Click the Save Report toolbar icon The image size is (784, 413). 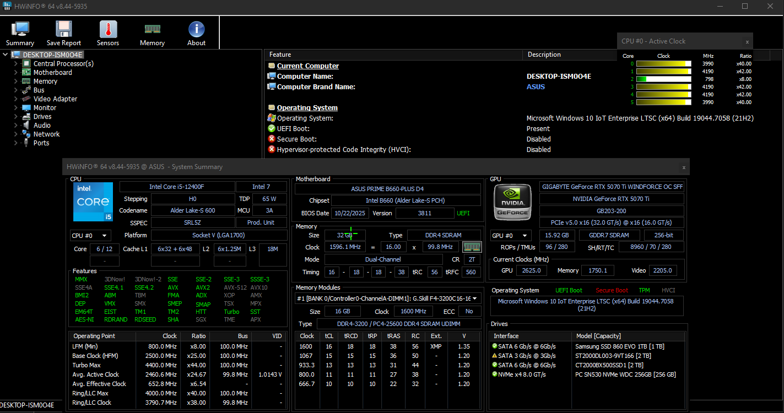pos(64,34)
